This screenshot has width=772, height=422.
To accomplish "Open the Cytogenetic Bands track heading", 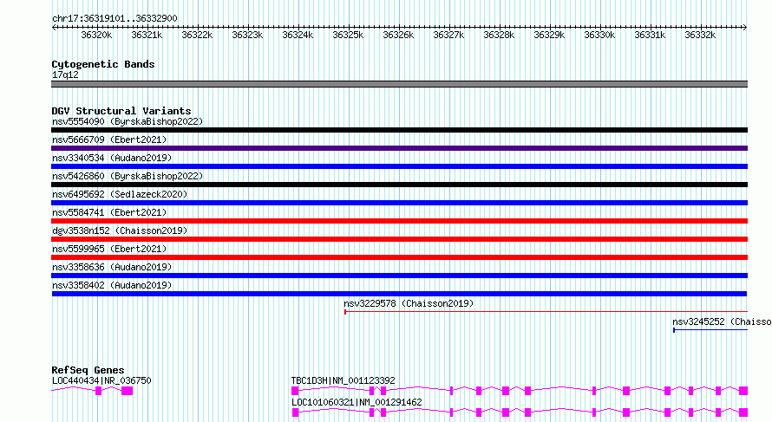I will pyautogui.click(x=103, y=64).
